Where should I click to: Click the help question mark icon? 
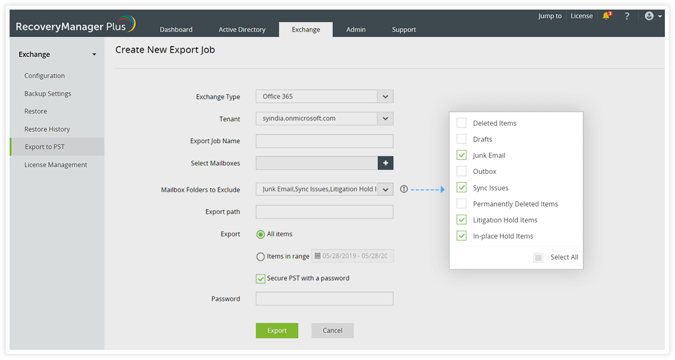627,16
